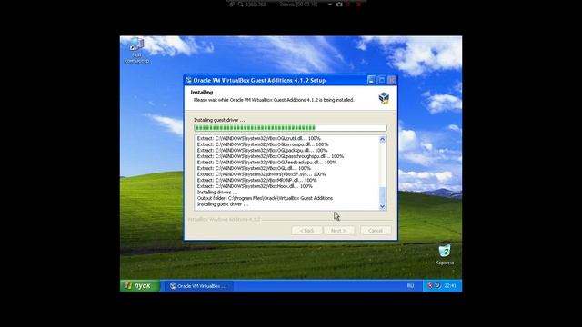Click the disabled close button of setup

pyautogui.click(x=392, y=80)
